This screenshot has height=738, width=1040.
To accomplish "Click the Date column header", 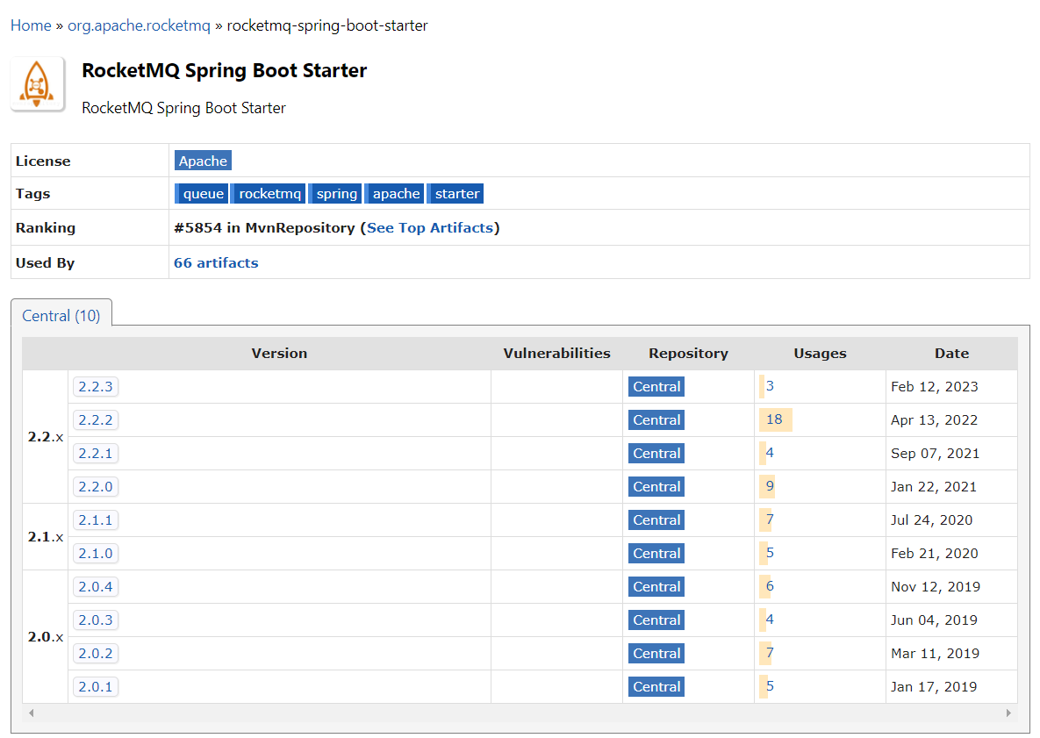I will (951, 354).
